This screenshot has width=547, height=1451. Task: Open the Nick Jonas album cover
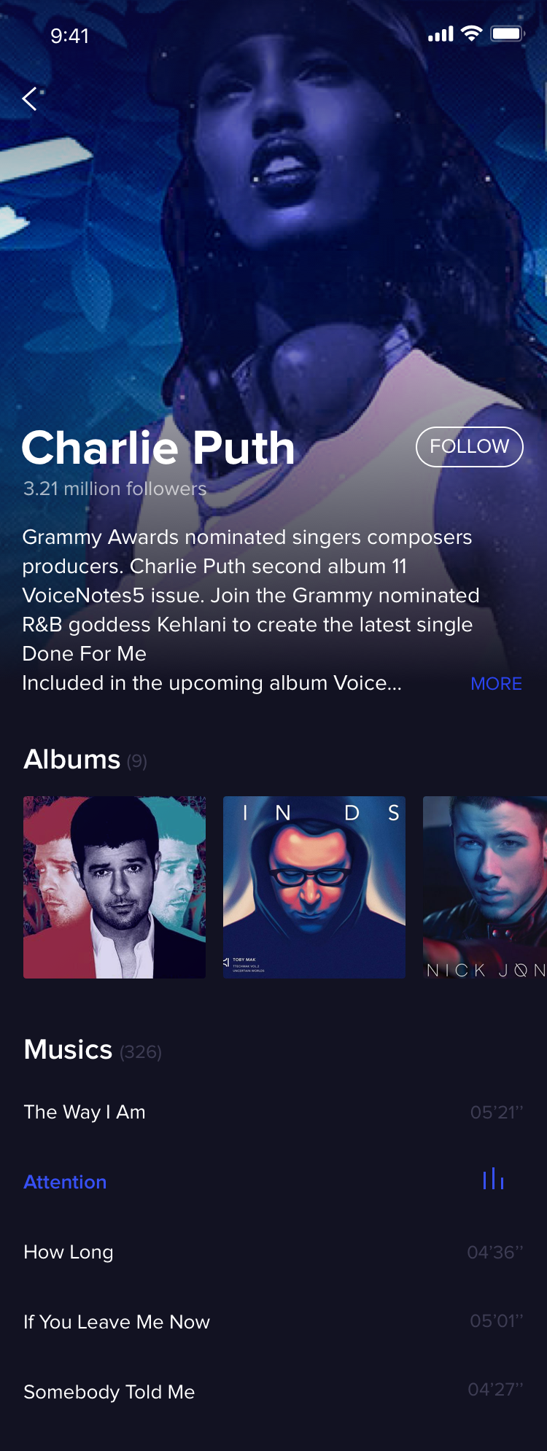tap(485, 887)
